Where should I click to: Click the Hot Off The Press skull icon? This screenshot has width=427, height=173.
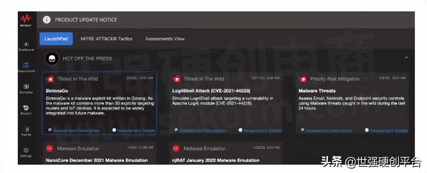[52, 59]
